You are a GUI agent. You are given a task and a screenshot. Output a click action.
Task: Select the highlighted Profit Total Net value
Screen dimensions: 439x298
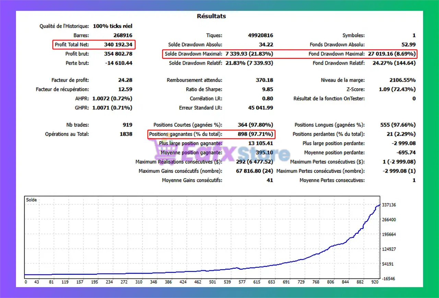tap(118, 45)
